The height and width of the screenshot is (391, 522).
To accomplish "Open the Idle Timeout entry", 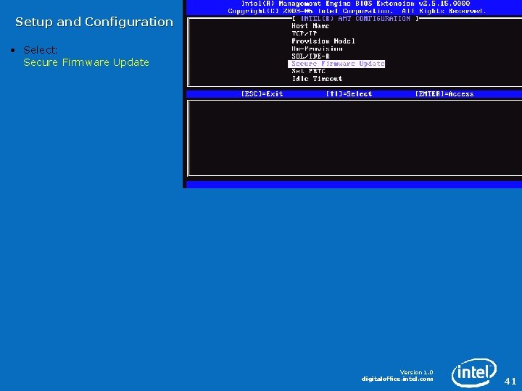I will pyautogui.click(x=317, y=79).
